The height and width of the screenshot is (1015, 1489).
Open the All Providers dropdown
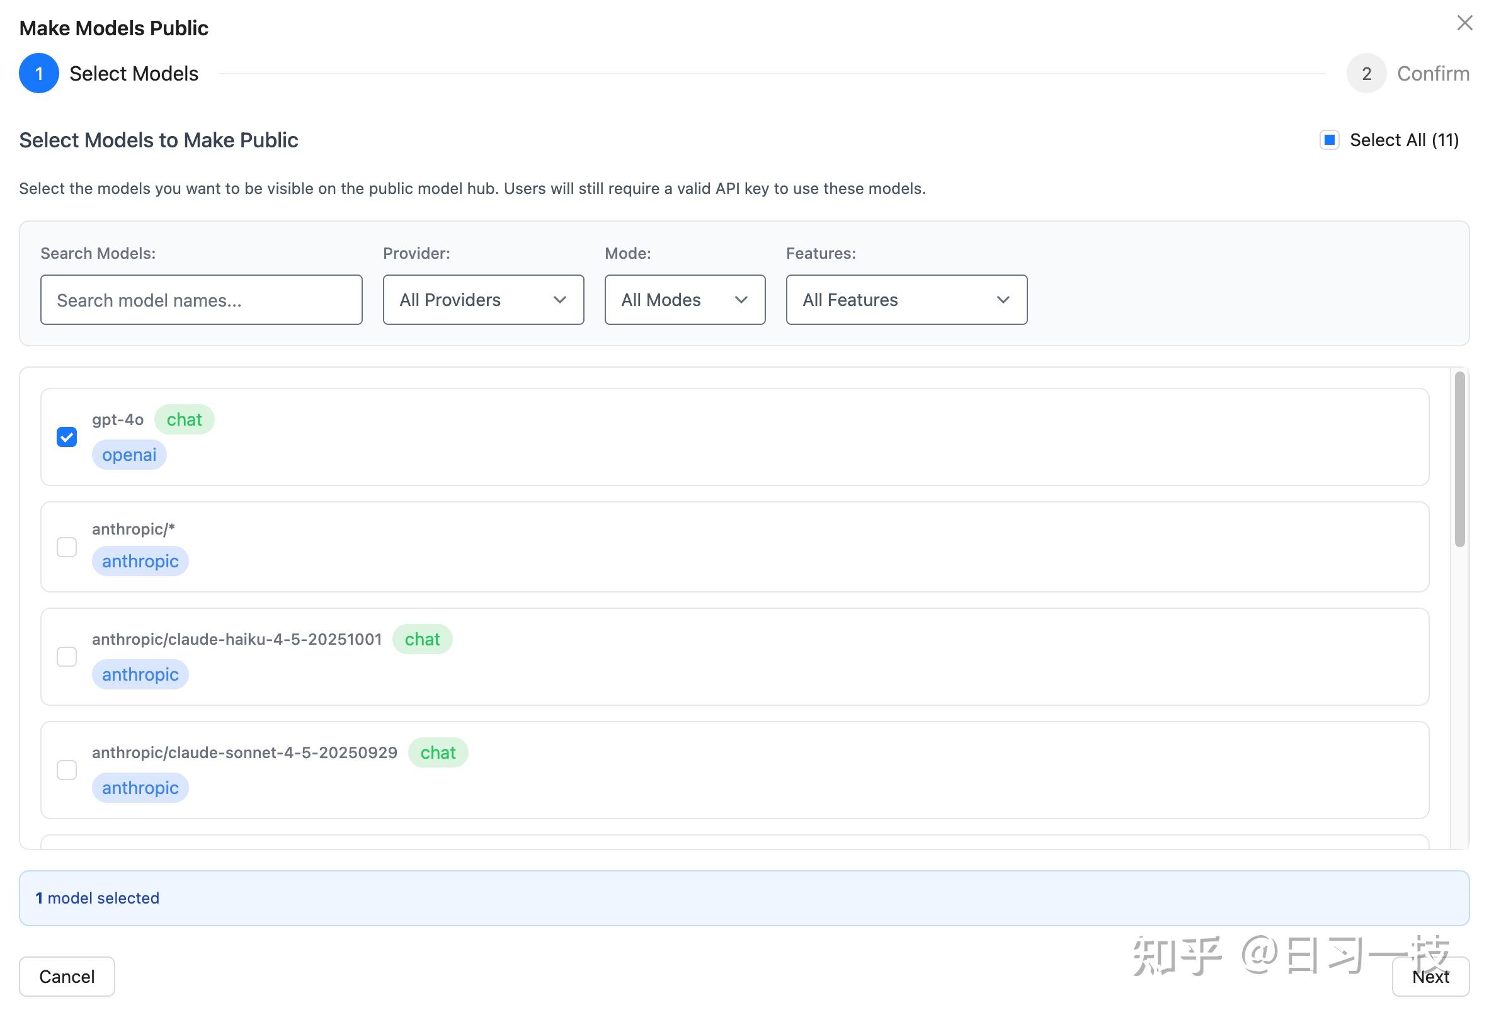483,300
